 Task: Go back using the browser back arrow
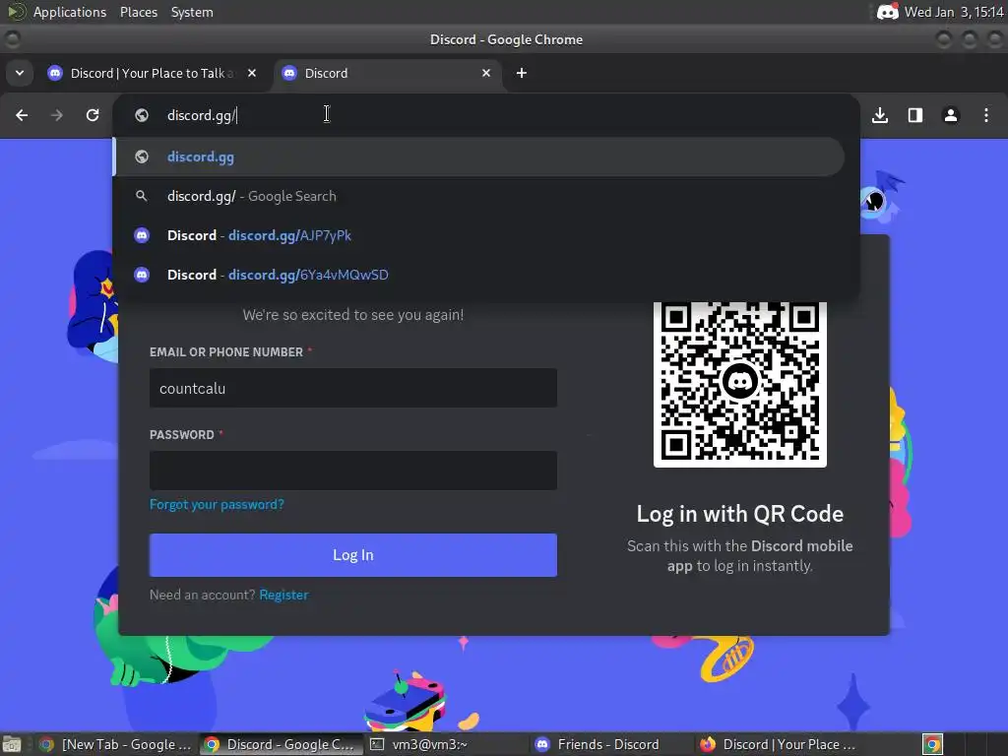[22, 115]
